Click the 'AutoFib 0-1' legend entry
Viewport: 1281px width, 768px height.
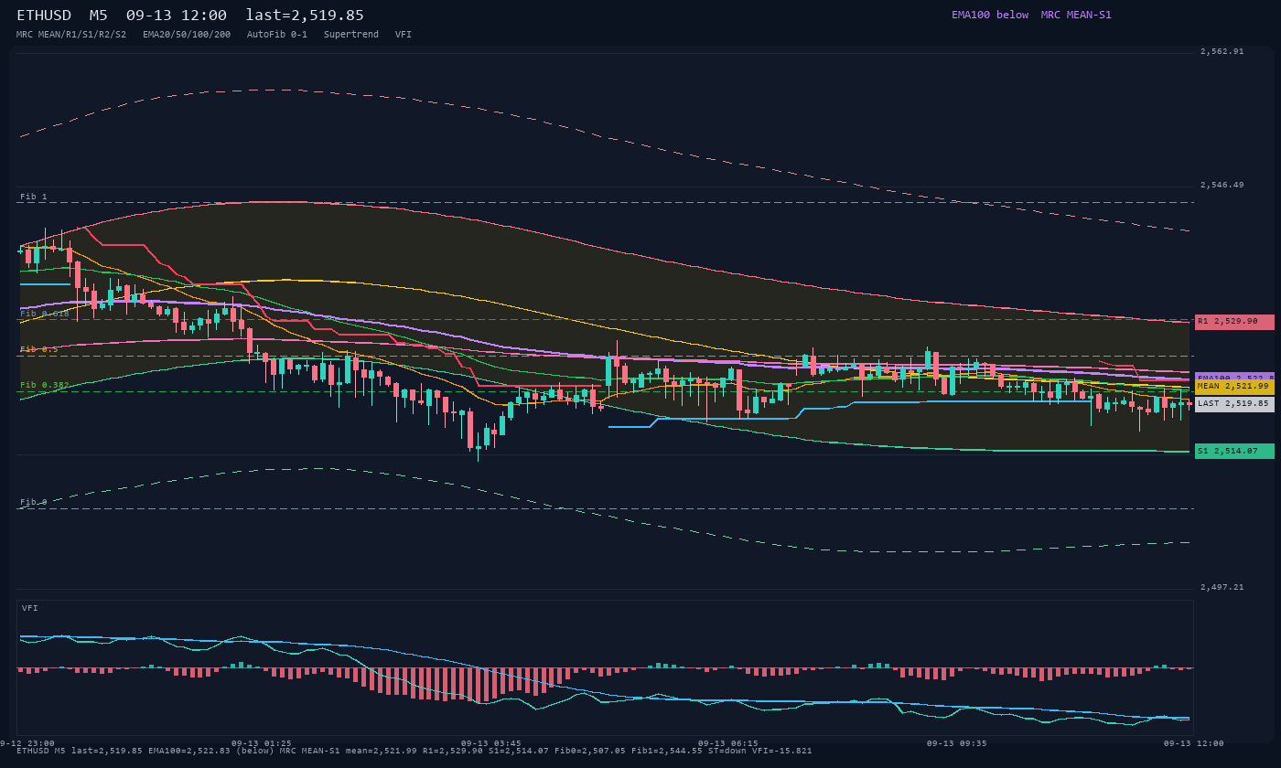277,34
